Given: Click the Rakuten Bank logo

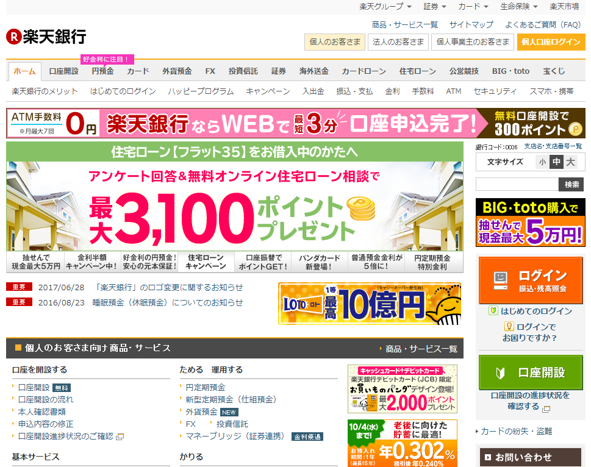Looking at the screenshot, I should pos(46,37).
